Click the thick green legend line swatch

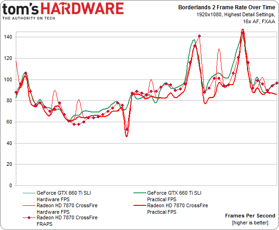139,193
